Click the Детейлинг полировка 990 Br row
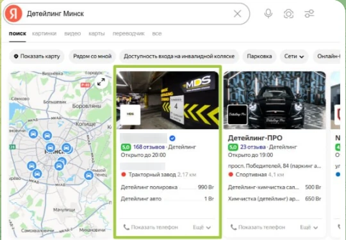 click(x=167, y=188)
